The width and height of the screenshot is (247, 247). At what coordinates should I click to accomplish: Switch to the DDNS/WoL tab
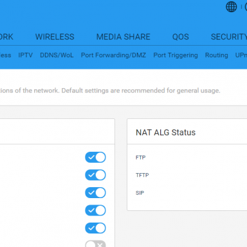57,55
